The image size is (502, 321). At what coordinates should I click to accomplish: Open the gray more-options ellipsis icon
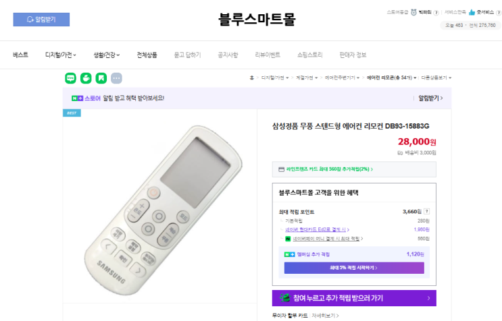point(116,78)
